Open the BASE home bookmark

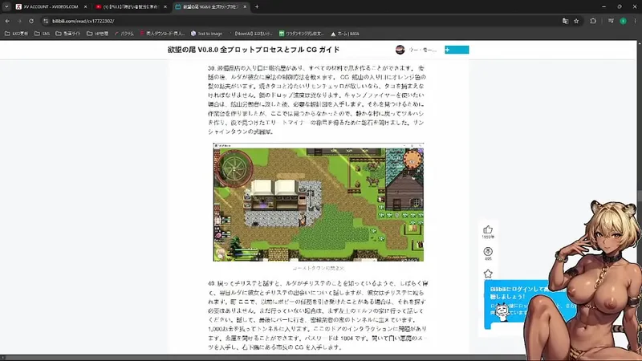point(345,34)
